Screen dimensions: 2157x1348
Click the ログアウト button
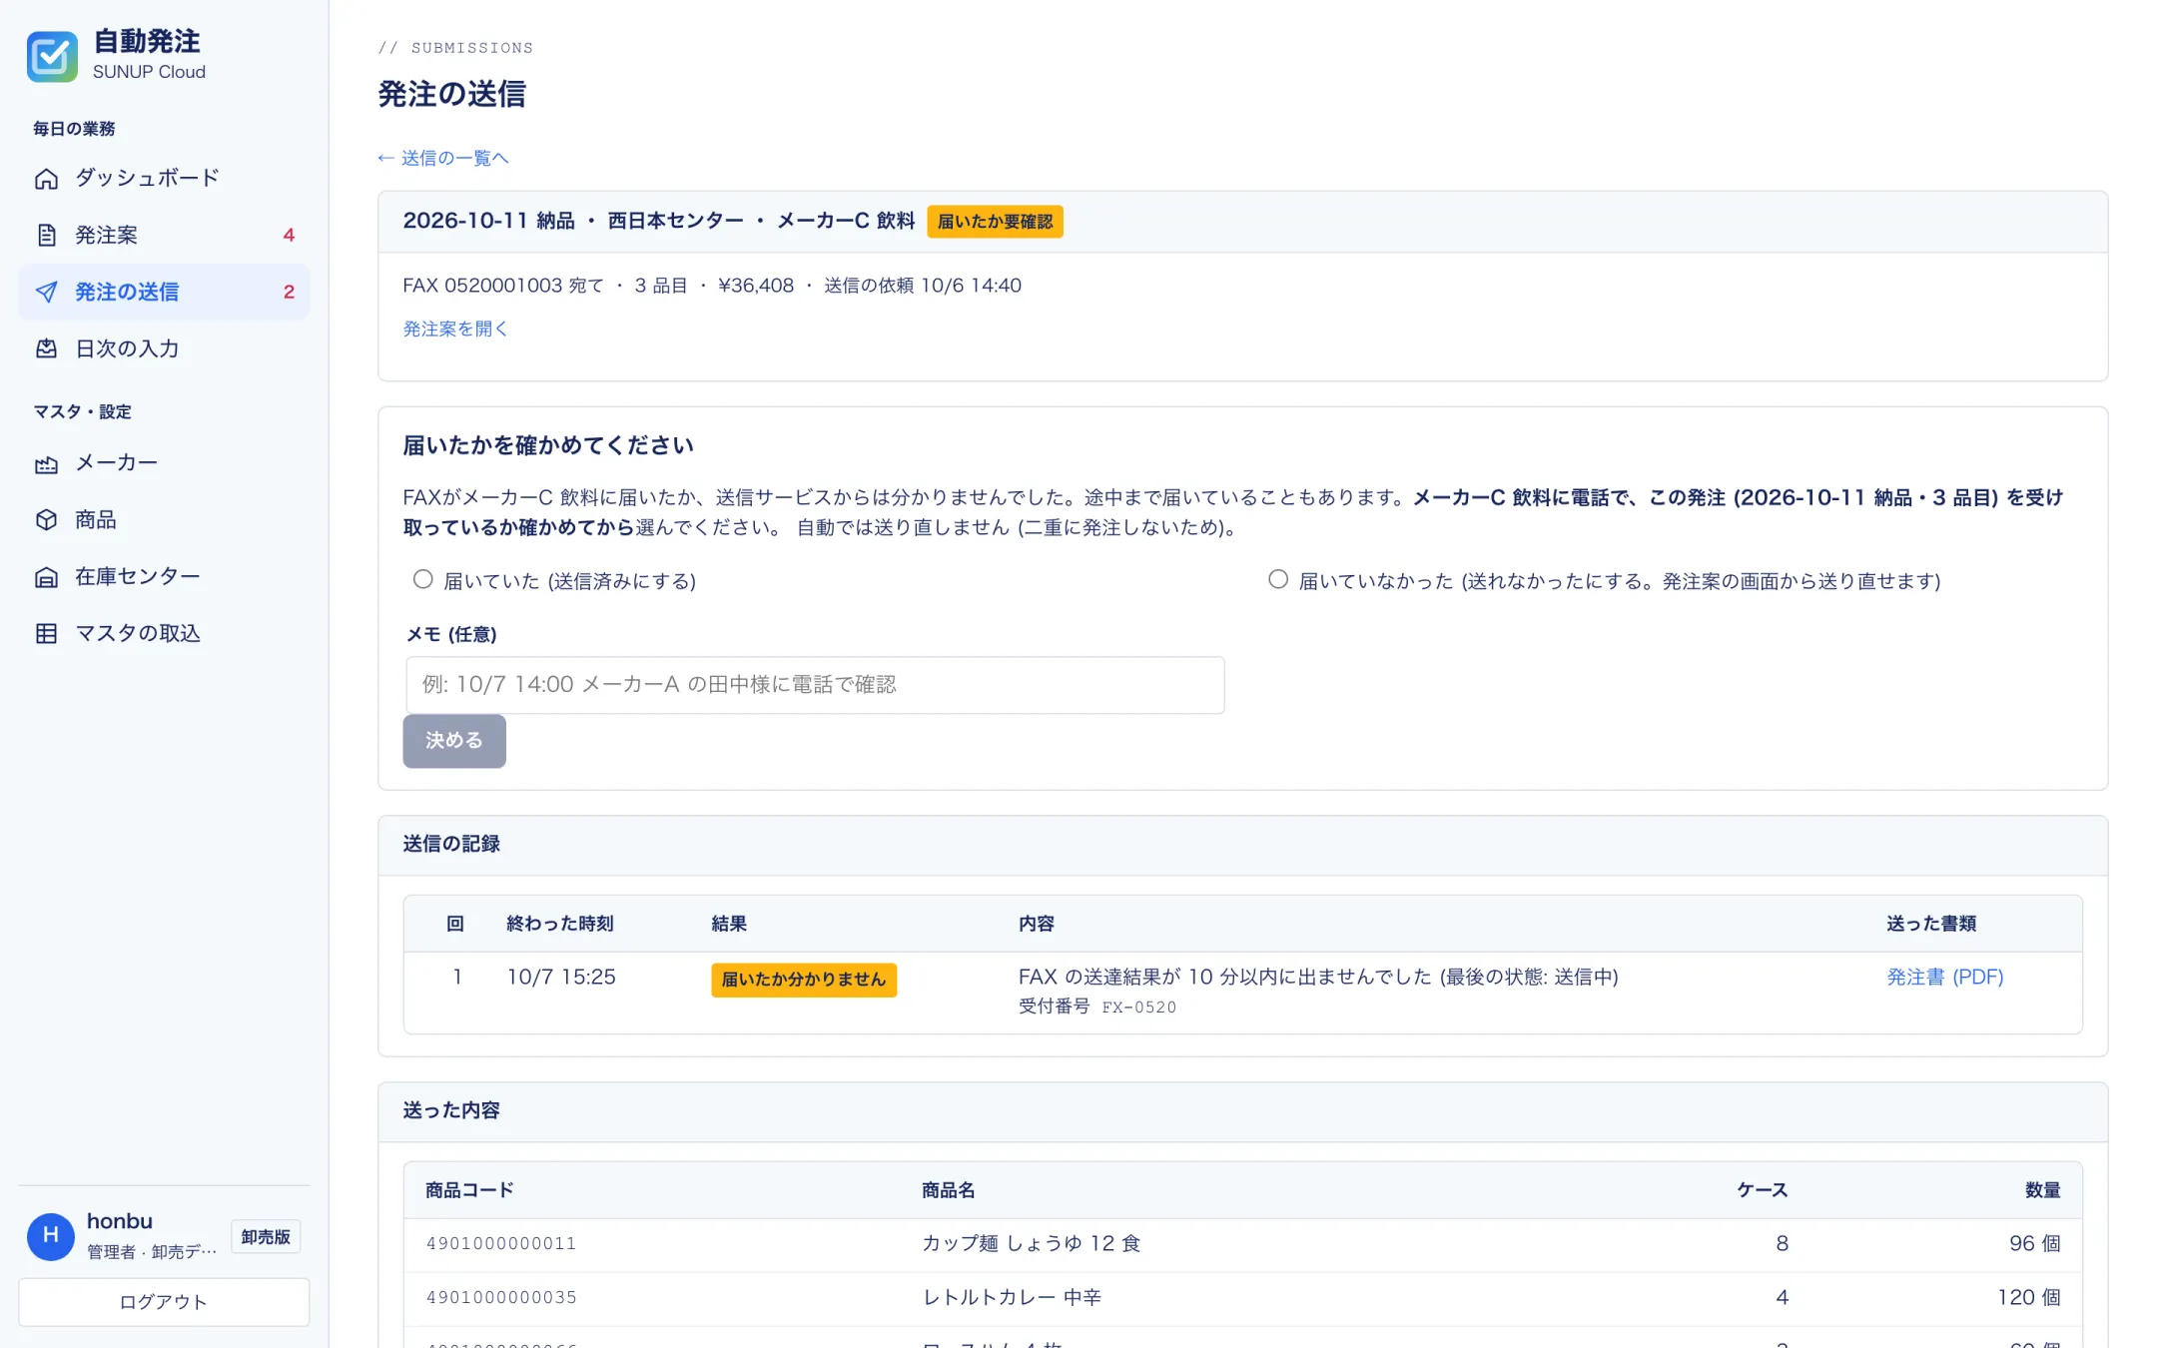pyautogui.click(x=164, y=1302)
